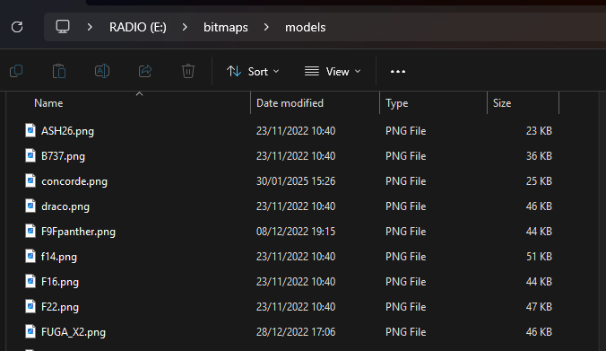Select the FUGA_X2.png file icon
Image resolution: width=606 pixels, height=351 pixels.
(30, 331)
